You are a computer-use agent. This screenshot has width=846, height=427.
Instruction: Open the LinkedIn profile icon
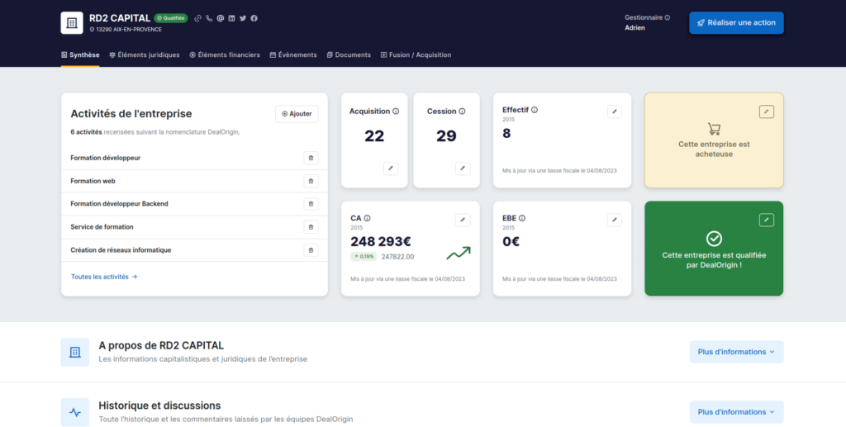231,18
